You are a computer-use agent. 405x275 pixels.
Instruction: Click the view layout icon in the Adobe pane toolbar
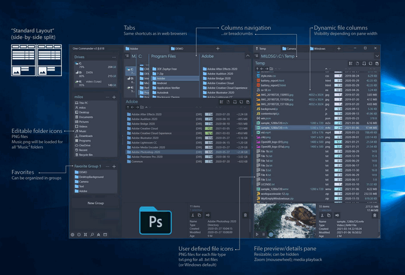point(222,102)
